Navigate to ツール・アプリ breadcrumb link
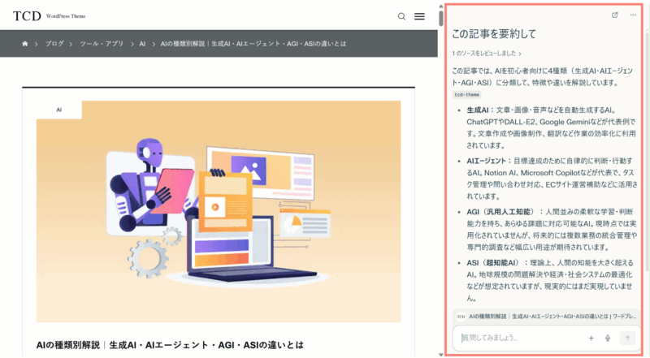The image size is (650, 358). (x=102, y=44)
